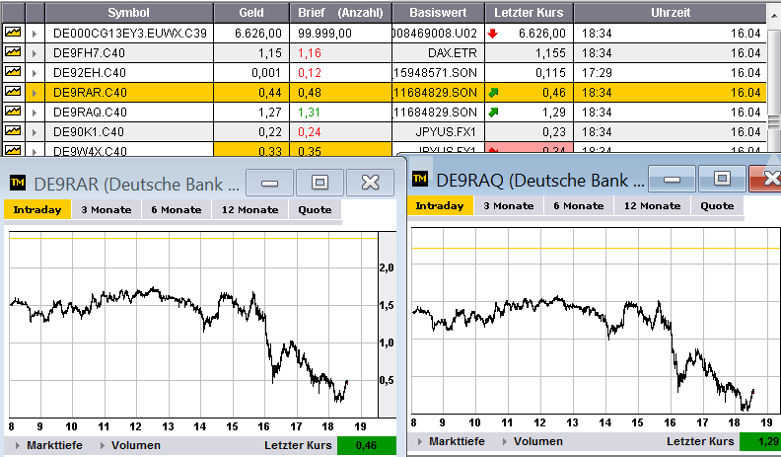Minimize the DE9RAQ chart window
This screenshot has height=457, width=781.
(x=672, y=179)
